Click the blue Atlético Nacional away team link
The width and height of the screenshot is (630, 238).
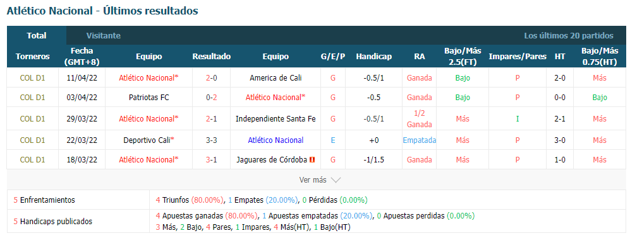pyautogui.click(x=276, y=140)
